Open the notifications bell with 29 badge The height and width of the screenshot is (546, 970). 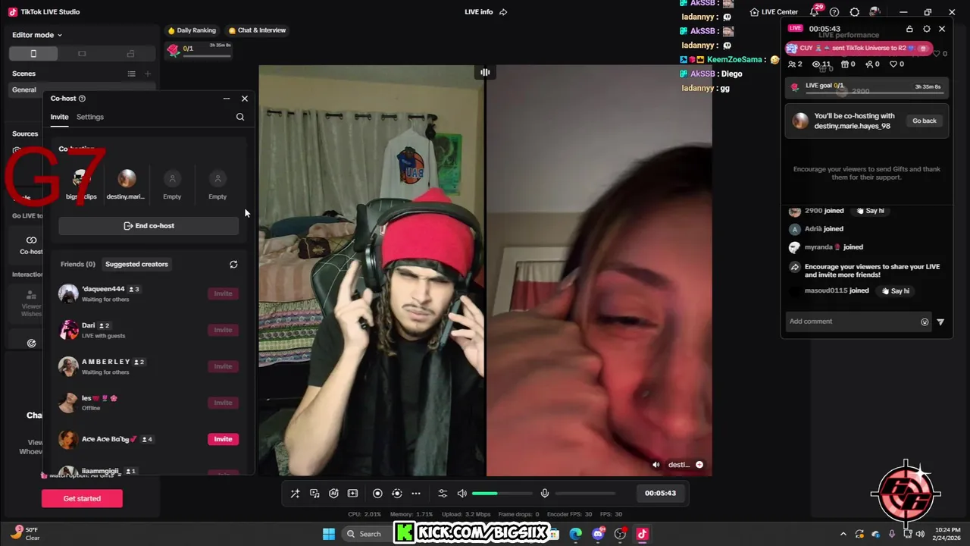pyautogui.click(x=815, y=11)
